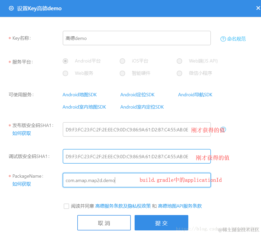Open the Android定位SDK service link
The image size is (261, 234).
[x=137, y=94]
